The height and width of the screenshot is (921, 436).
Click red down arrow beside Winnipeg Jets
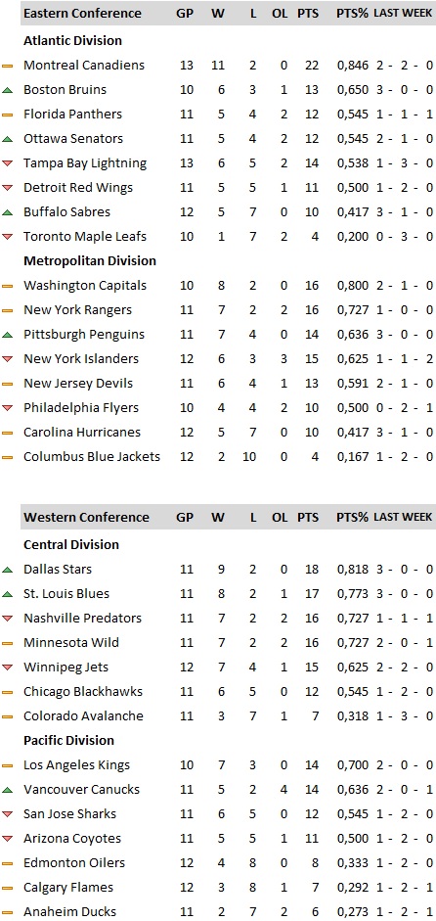pyautogui.click(x=7, y=668)
